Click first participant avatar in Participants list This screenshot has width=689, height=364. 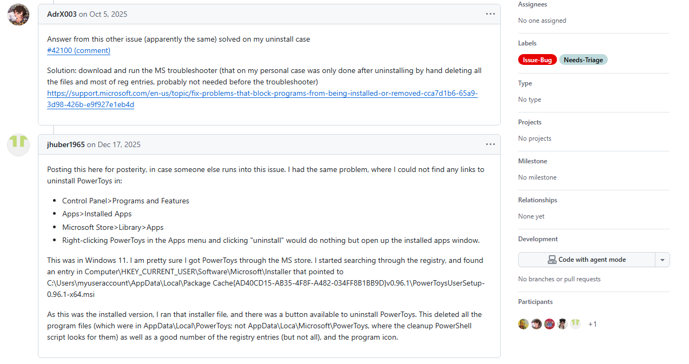tap(524, 324)
